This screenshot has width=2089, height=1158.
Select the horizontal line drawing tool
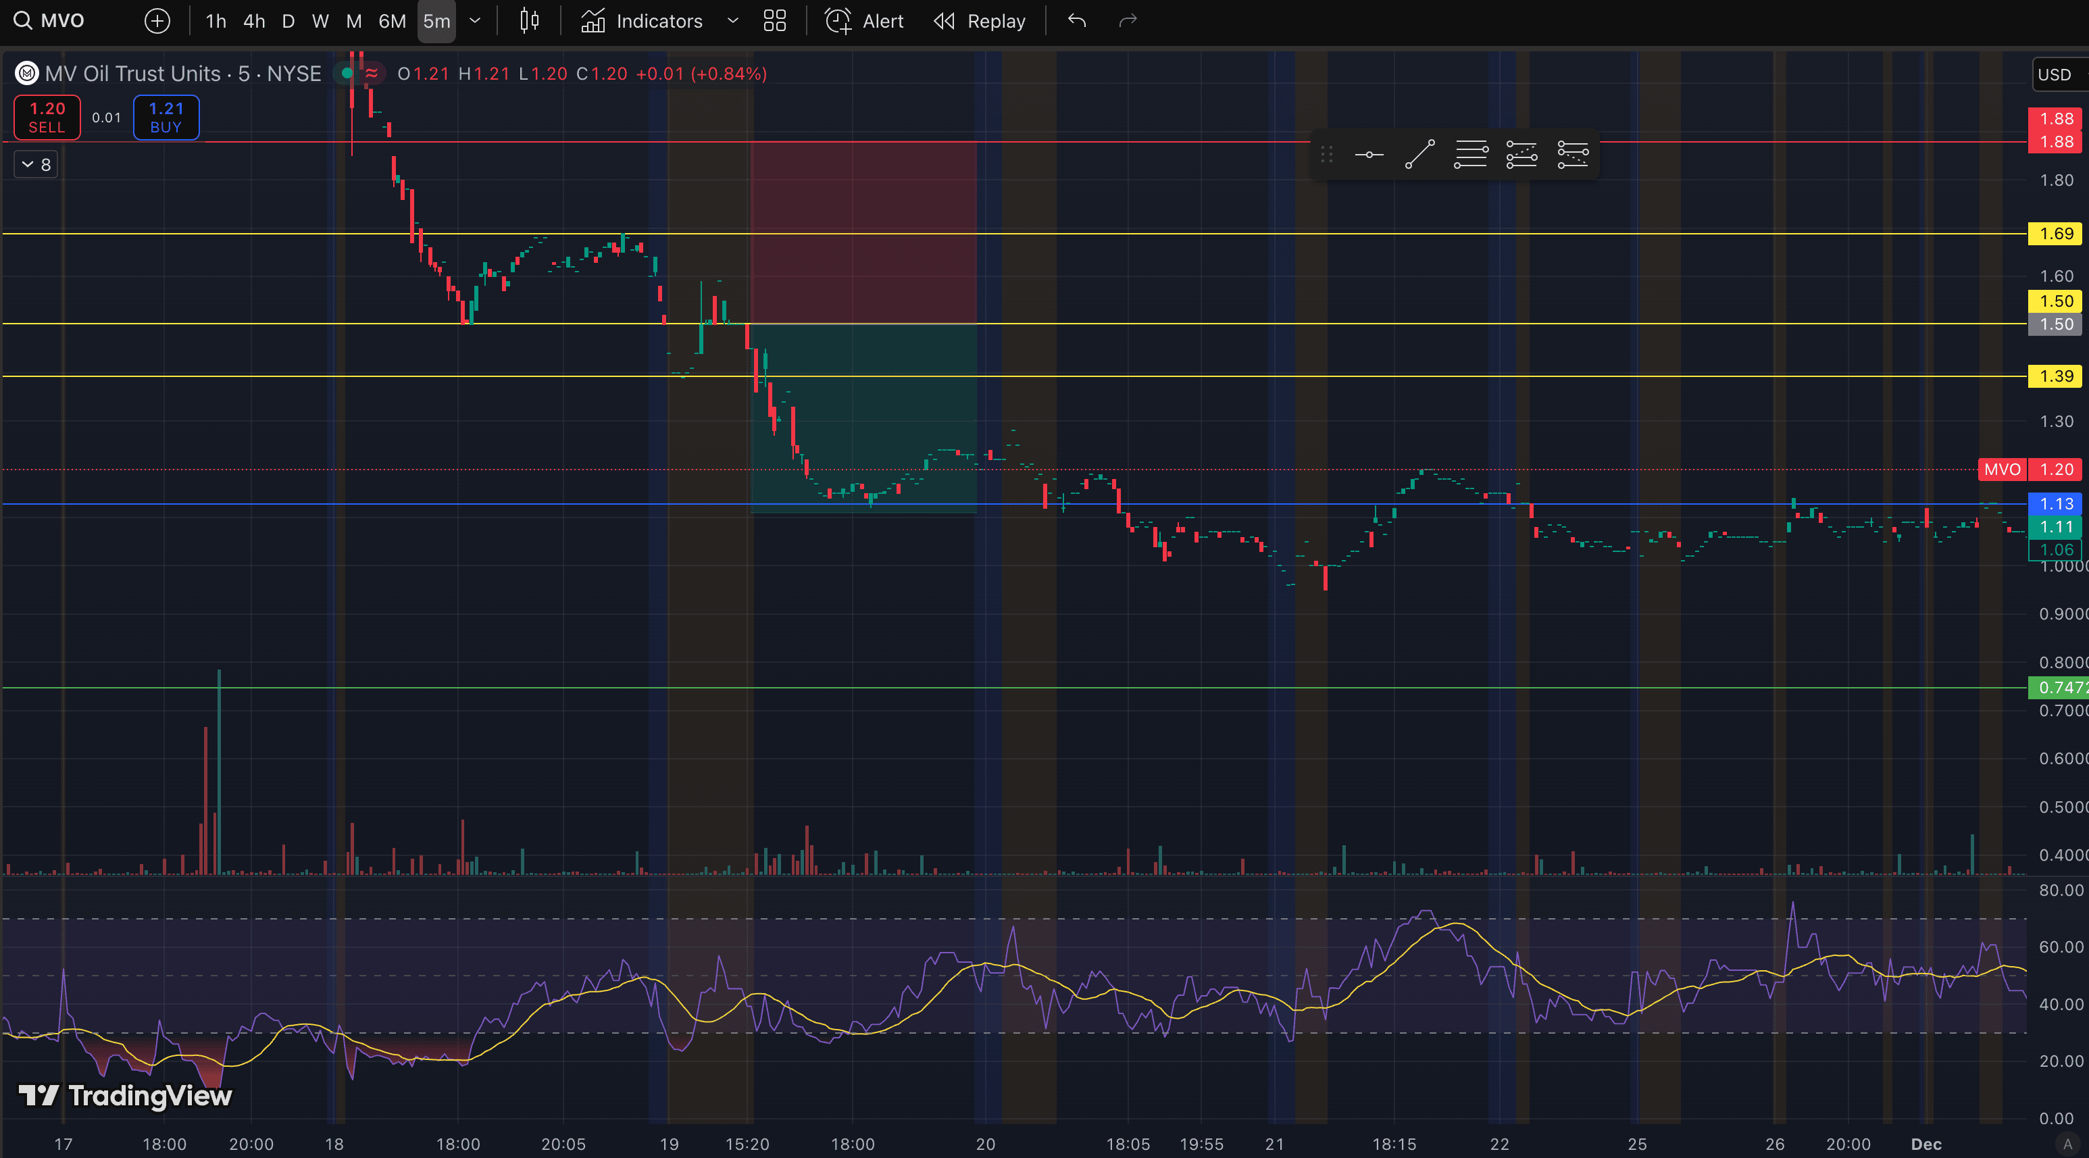[x=1369, y=154]
